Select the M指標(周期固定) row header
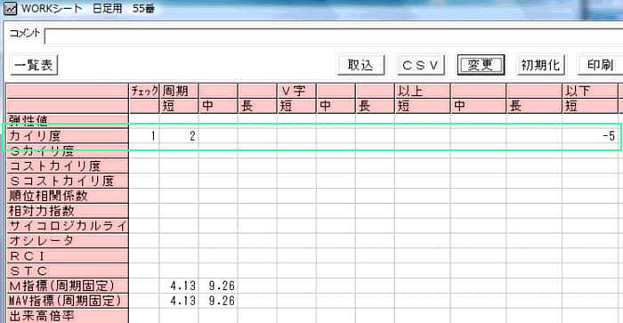This screenshot has width=623, height=323. 68,286
